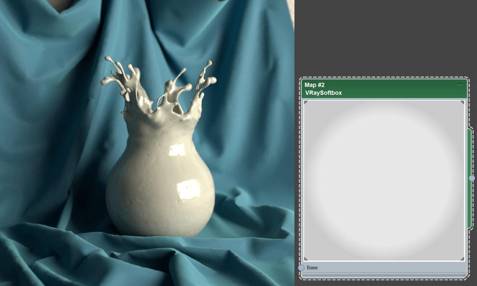Click bottom-right resize triangle of softbox preview

pyautogui.click(x=461, y=258)
